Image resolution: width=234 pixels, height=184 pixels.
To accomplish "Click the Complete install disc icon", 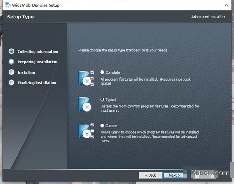I will (87, 78).
